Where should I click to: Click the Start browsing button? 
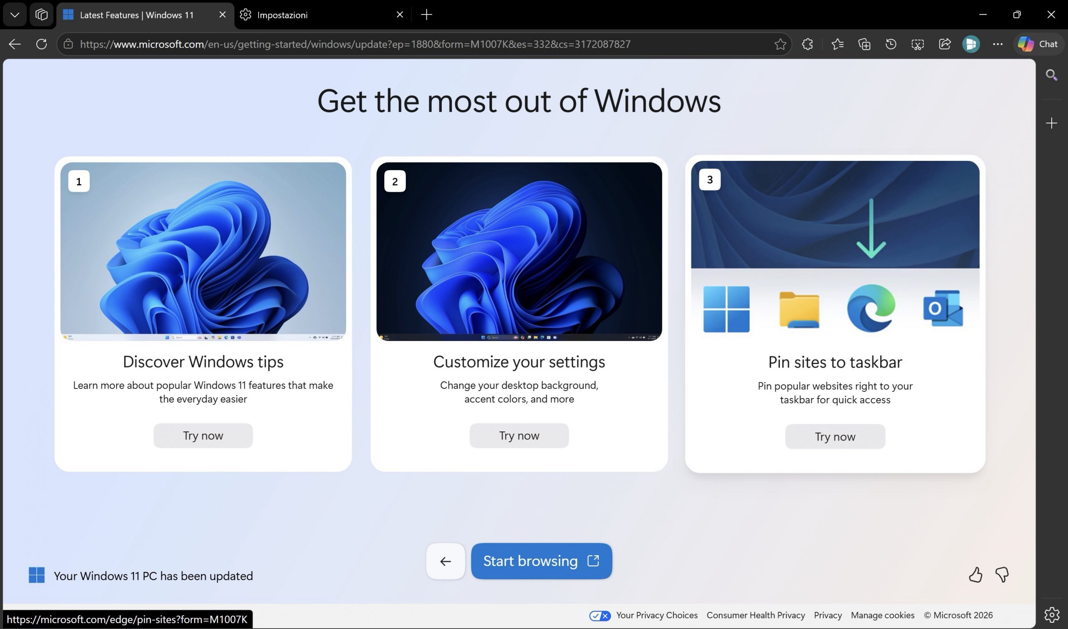542,561
